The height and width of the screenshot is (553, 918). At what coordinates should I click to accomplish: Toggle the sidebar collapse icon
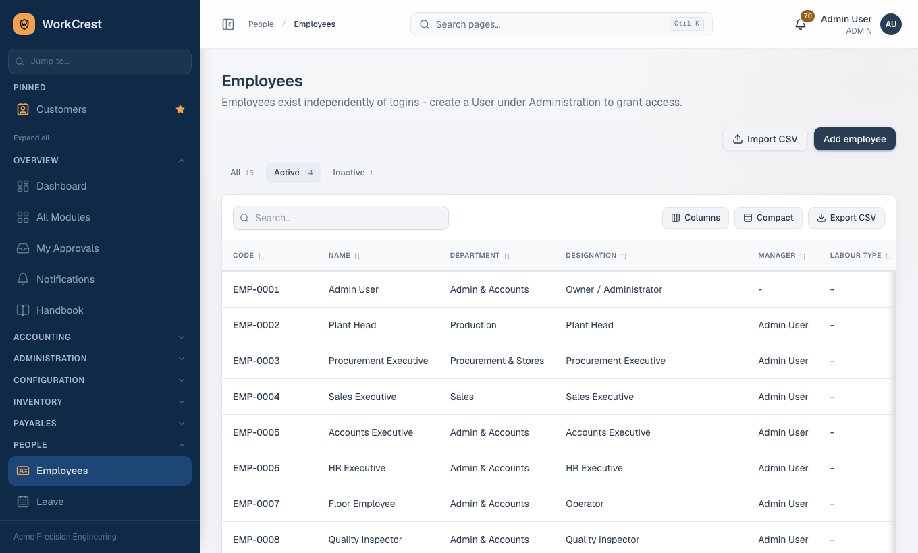coord(228,24)
